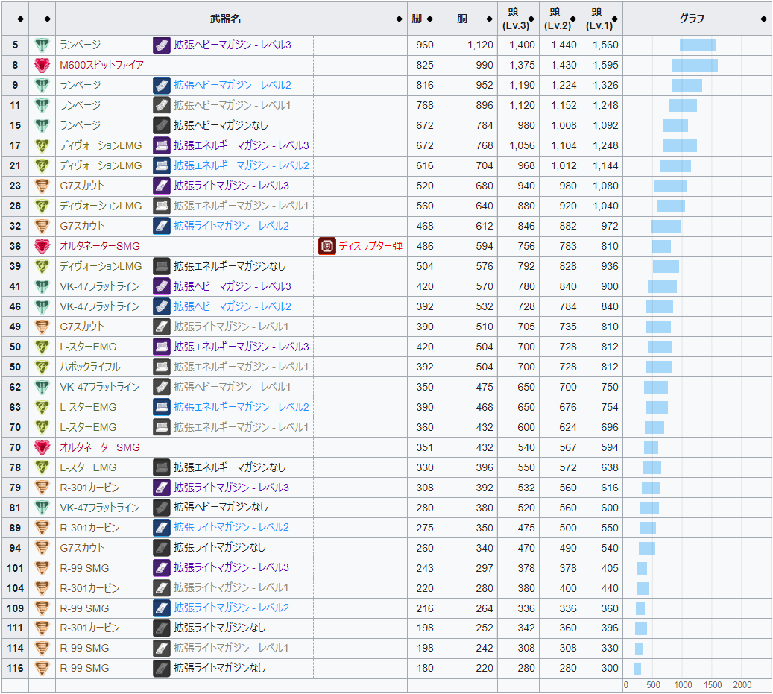
Task: Click オルタネーターSMG name in rank 36 row
Action: [x=100, y=246]
